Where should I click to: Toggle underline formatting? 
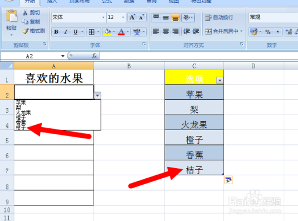(76, 32)
